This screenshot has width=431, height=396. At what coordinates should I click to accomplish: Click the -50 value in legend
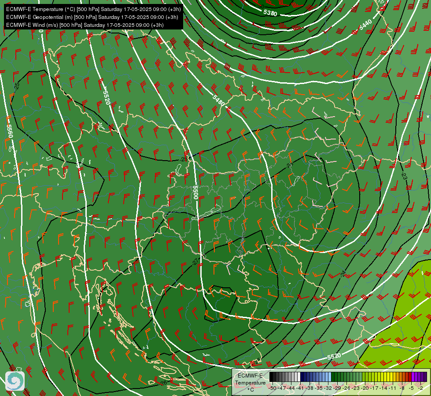click(273, 388)
